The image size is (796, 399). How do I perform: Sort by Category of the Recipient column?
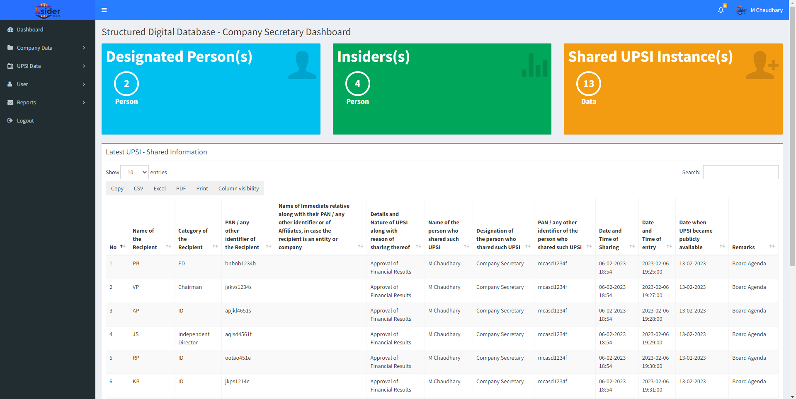point(215,247)
